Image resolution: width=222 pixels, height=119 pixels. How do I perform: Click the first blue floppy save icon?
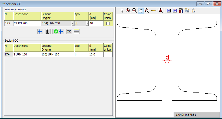[x=168, y=11]
